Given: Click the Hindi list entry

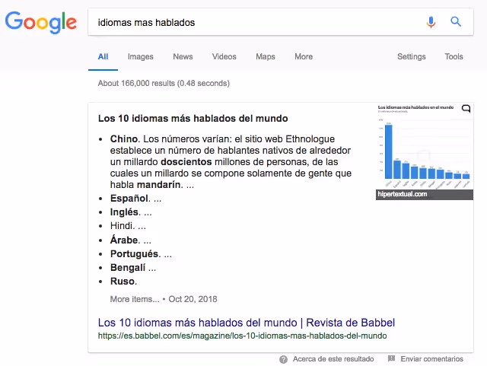Looking at the screenshot, I should (128, 226).
